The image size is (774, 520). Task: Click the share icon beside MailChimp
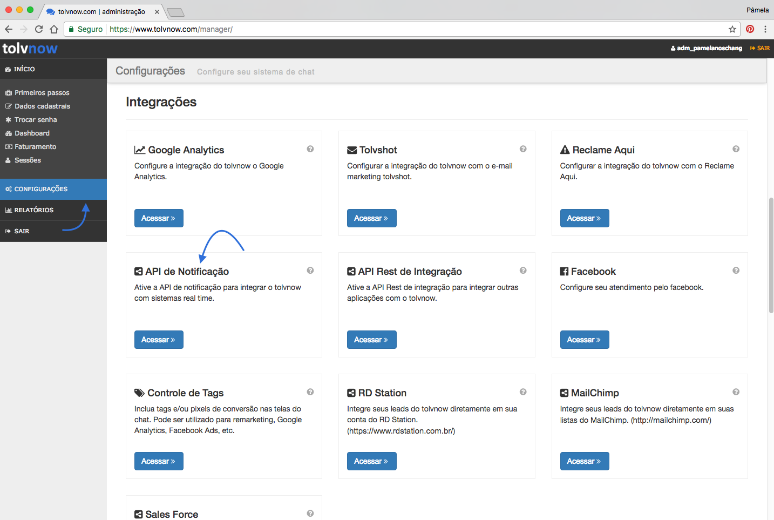coord(564,393)
